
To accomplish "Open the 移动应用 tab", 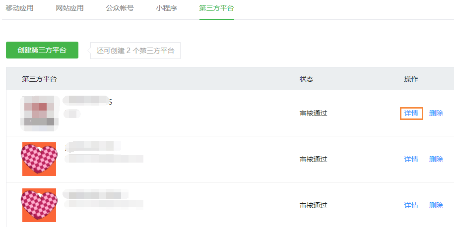I will pos(20,8).
